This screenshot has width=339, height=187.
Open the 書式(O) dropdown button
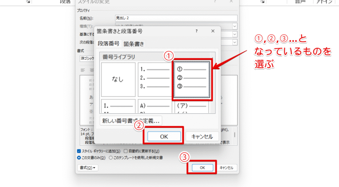pos(87,168)
